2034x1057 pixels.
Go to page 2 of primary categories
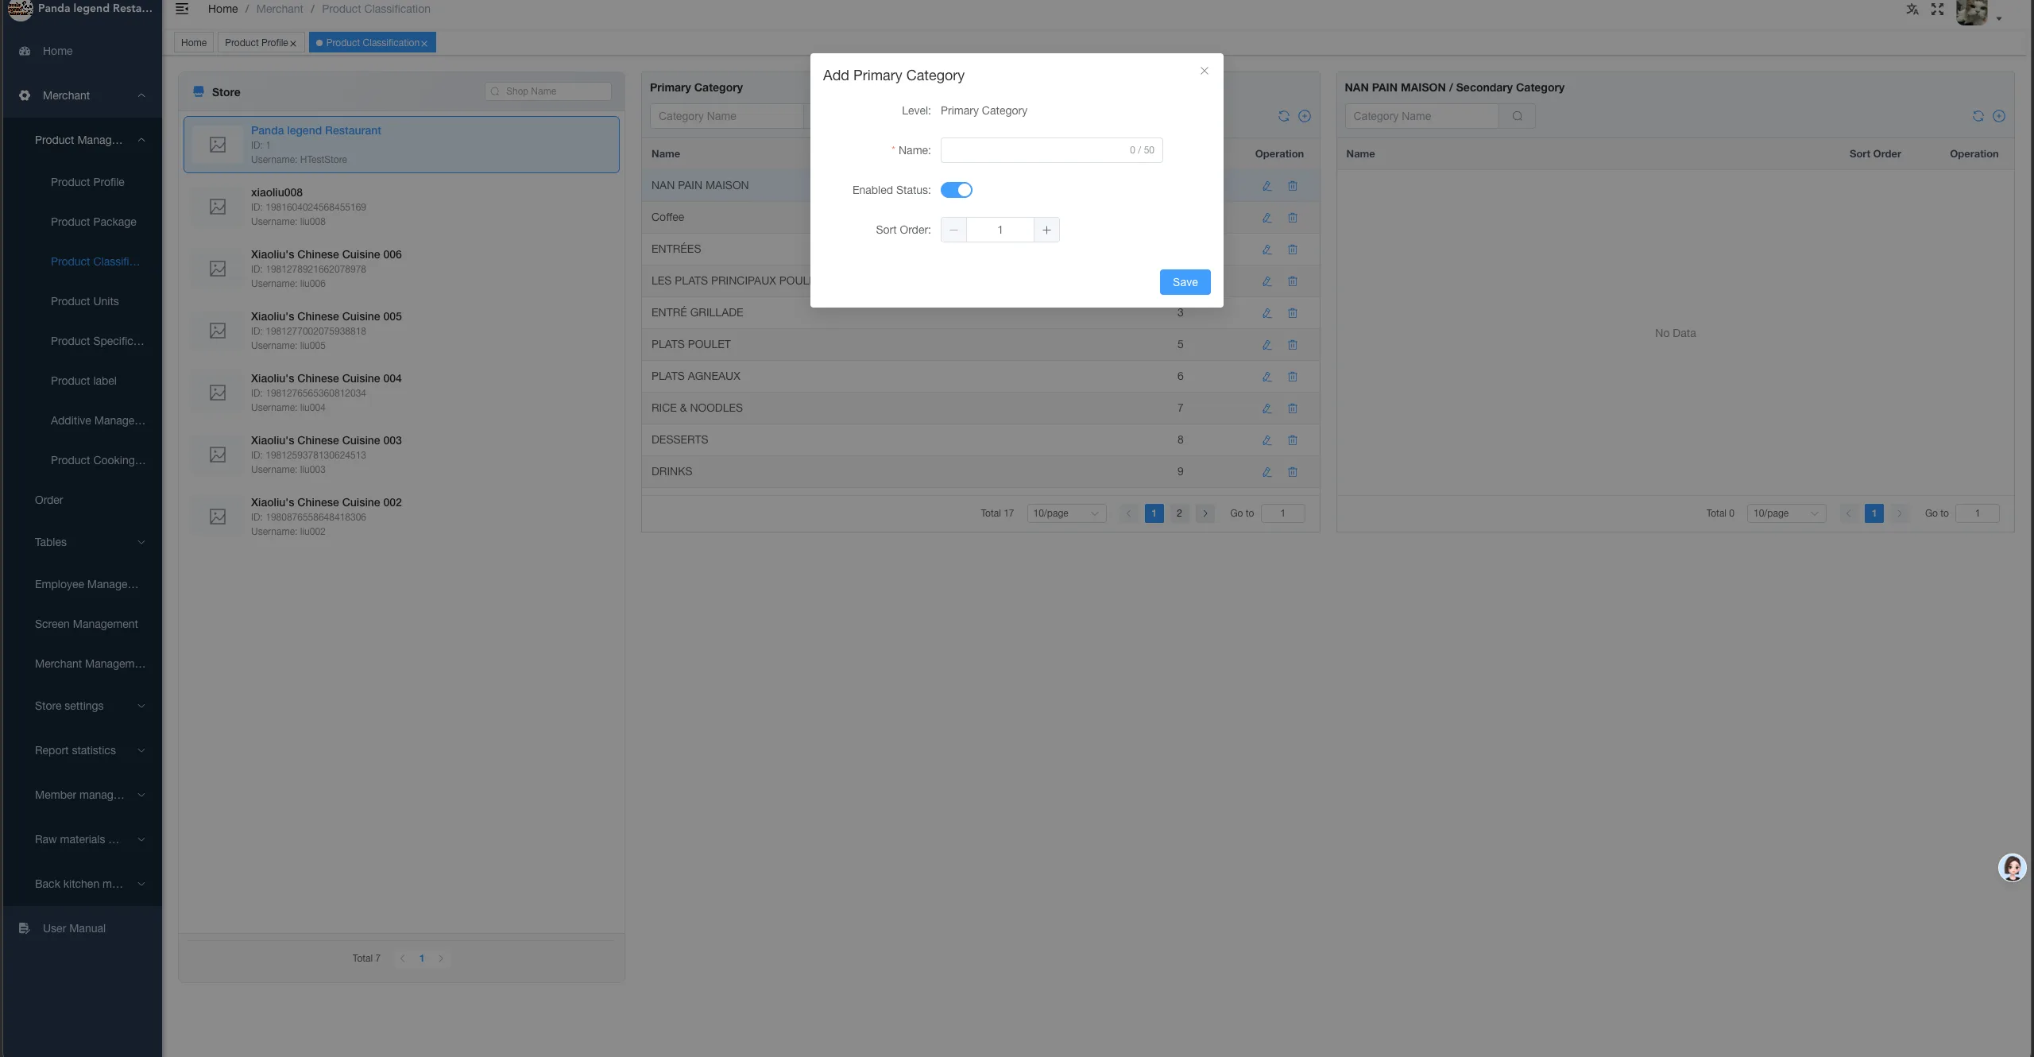coord(1179,513)
